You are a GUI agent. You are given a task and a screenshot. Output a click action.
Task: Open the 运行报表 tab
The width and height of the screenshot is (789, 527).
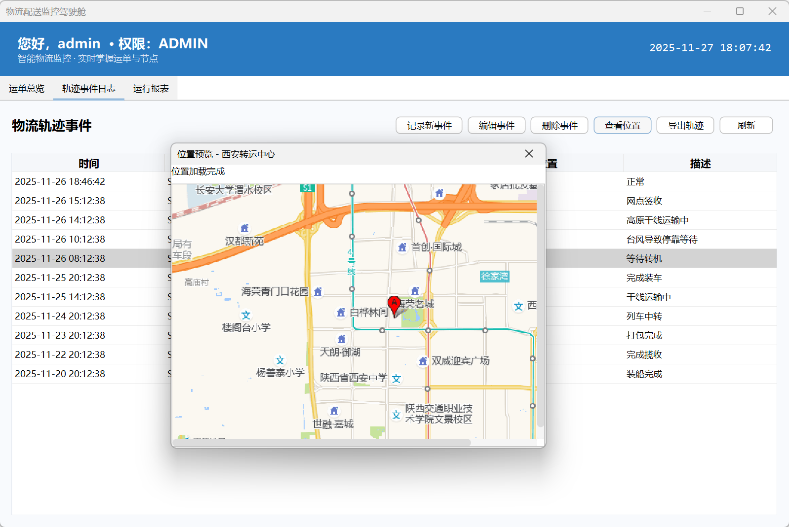[x=151, y=89]
